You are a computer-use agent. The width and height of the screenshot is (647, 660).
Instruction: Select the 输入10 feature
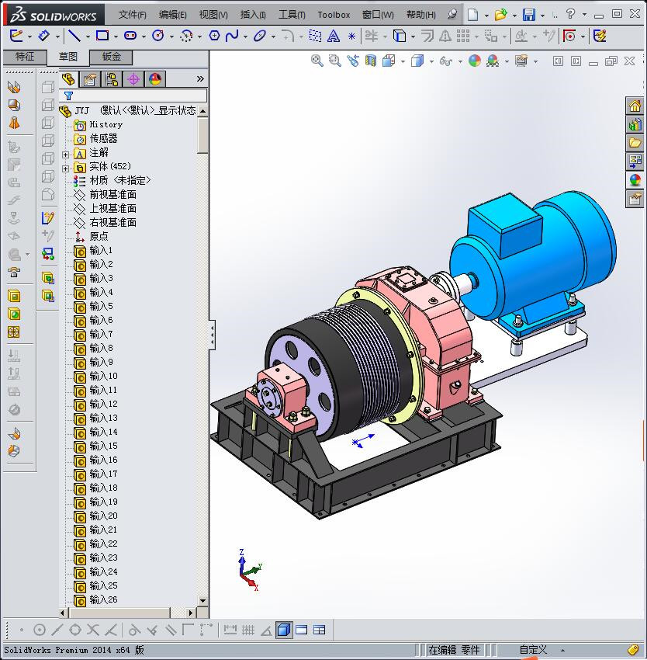click(x=103, y=377)
